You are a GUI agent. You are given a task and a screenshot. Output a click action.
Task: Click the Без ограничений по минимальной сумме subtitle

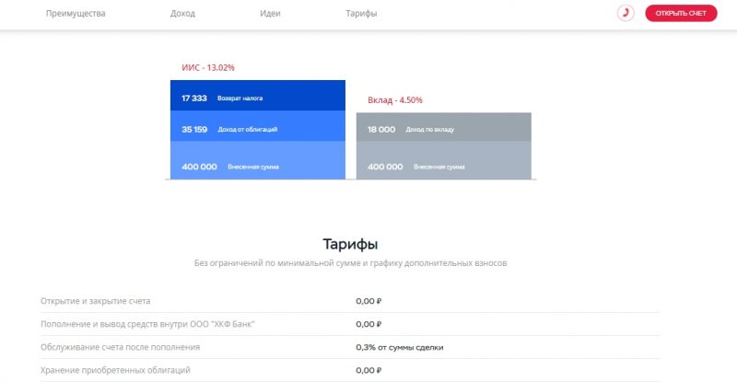click(x=351, y=263)
